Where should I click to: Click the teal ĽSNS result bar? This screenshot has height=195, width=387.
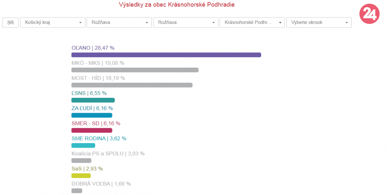point(93,100)
